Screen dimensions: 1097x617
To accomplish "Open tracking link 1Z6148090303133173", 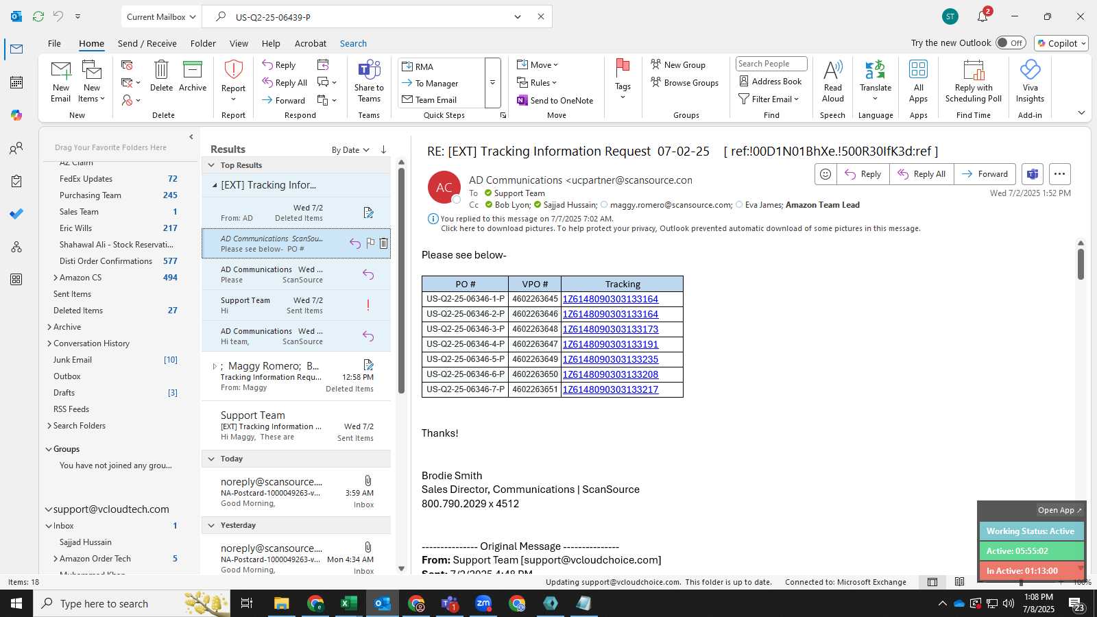I will (610, 329).
